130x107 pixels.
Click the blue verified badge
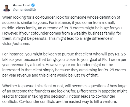(x=33, y=5)
